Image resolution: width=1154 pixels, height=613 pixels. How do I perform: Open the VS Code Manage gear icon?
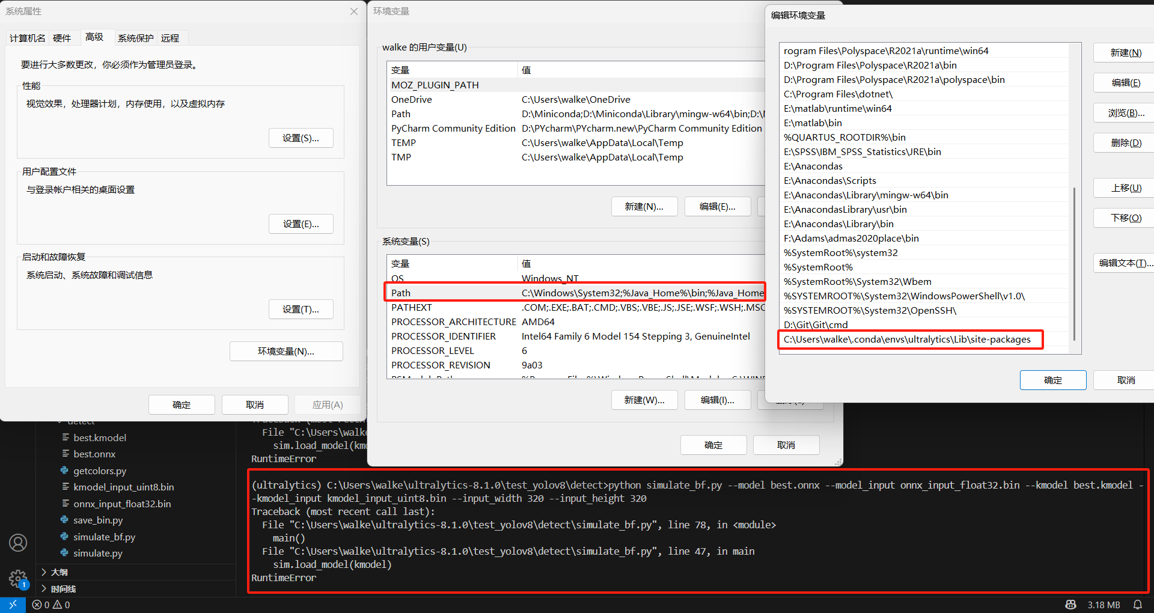(18, 579)
